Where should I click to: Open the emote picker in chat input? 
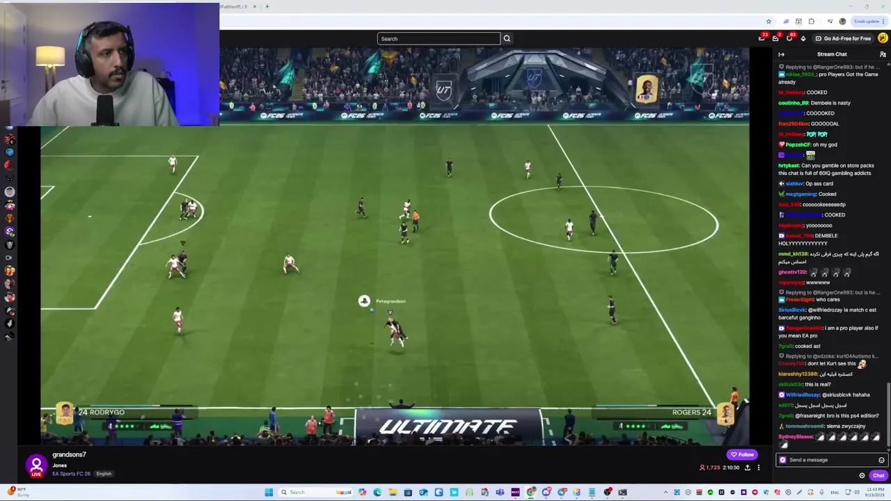[x=881, y=460]
